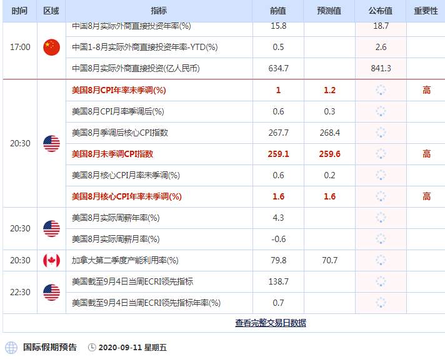Click the 22:30 time cell
This screenshot has height=359, width=445.
(x=20, y=292)
